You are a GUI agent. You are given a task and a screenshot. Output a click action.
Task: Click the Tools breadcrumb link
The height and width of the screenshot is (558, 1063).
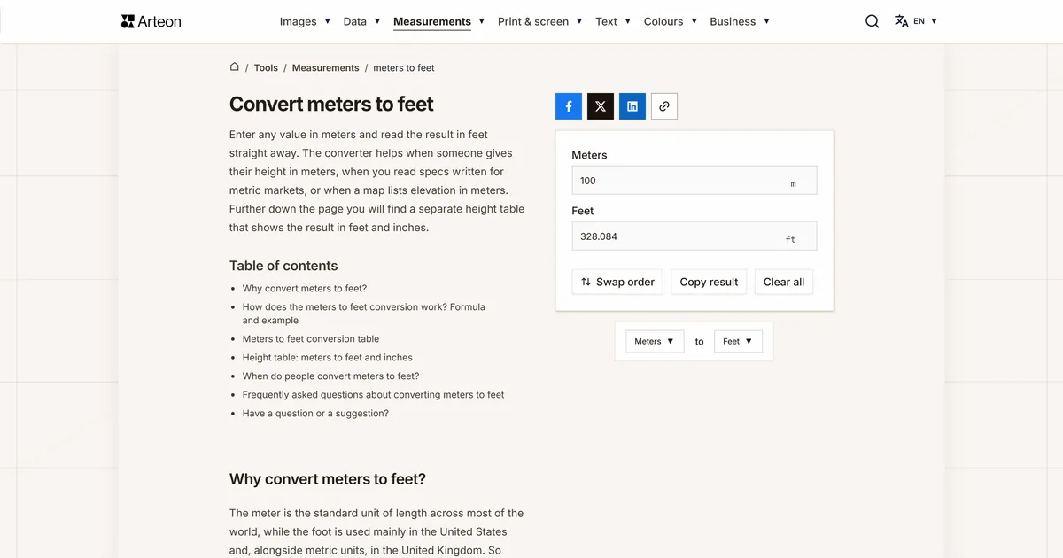pos(266,67)
